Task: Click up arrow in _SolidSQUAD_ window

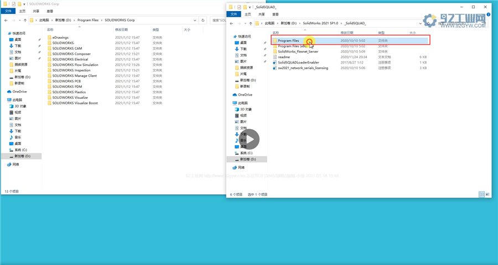Action: [251, 23]
